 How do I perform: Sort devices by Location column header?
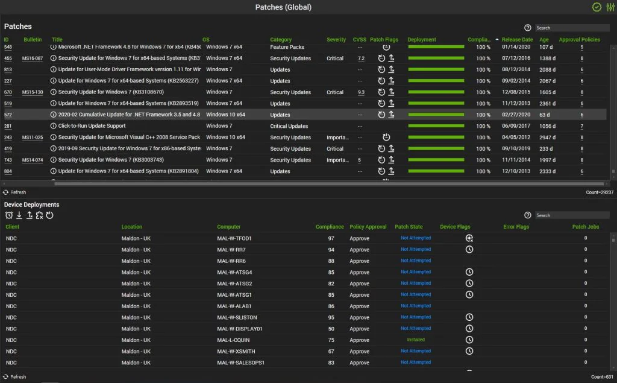(132, 227)
